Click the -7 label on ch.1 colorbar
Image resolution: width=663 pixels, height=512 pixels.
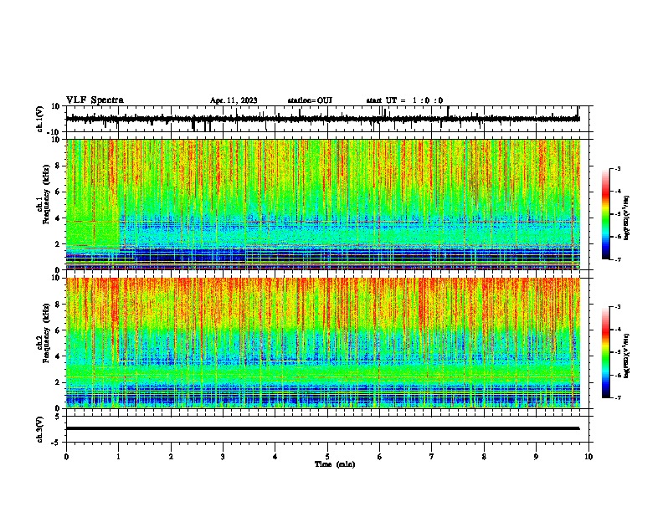pyautogui.click(x=617, y=260)
